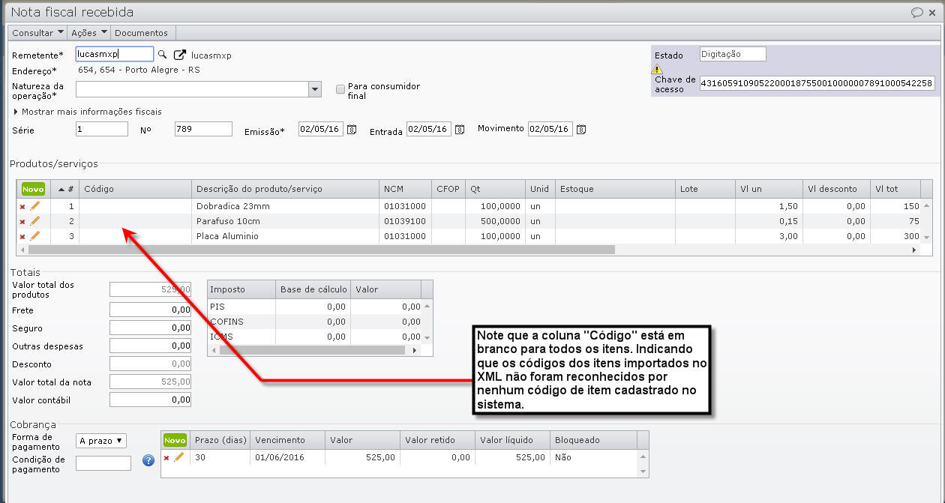Click Novo in the Cobrança section
Viewport: 945px width, 503px height.
(175, 440)
